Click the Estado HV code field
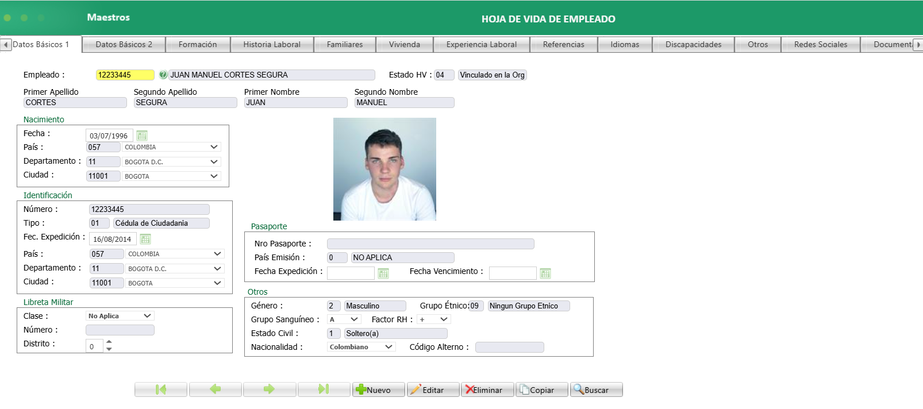The width and height of the screenshot is (923, 409). (x=444, y=75)
